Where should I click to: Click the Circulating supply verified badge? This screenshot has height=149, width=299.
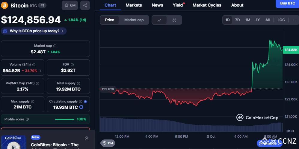(x=85, y=101)
